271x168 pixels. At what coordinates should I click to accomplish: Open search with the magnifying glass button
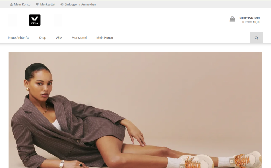pos(256,38)
